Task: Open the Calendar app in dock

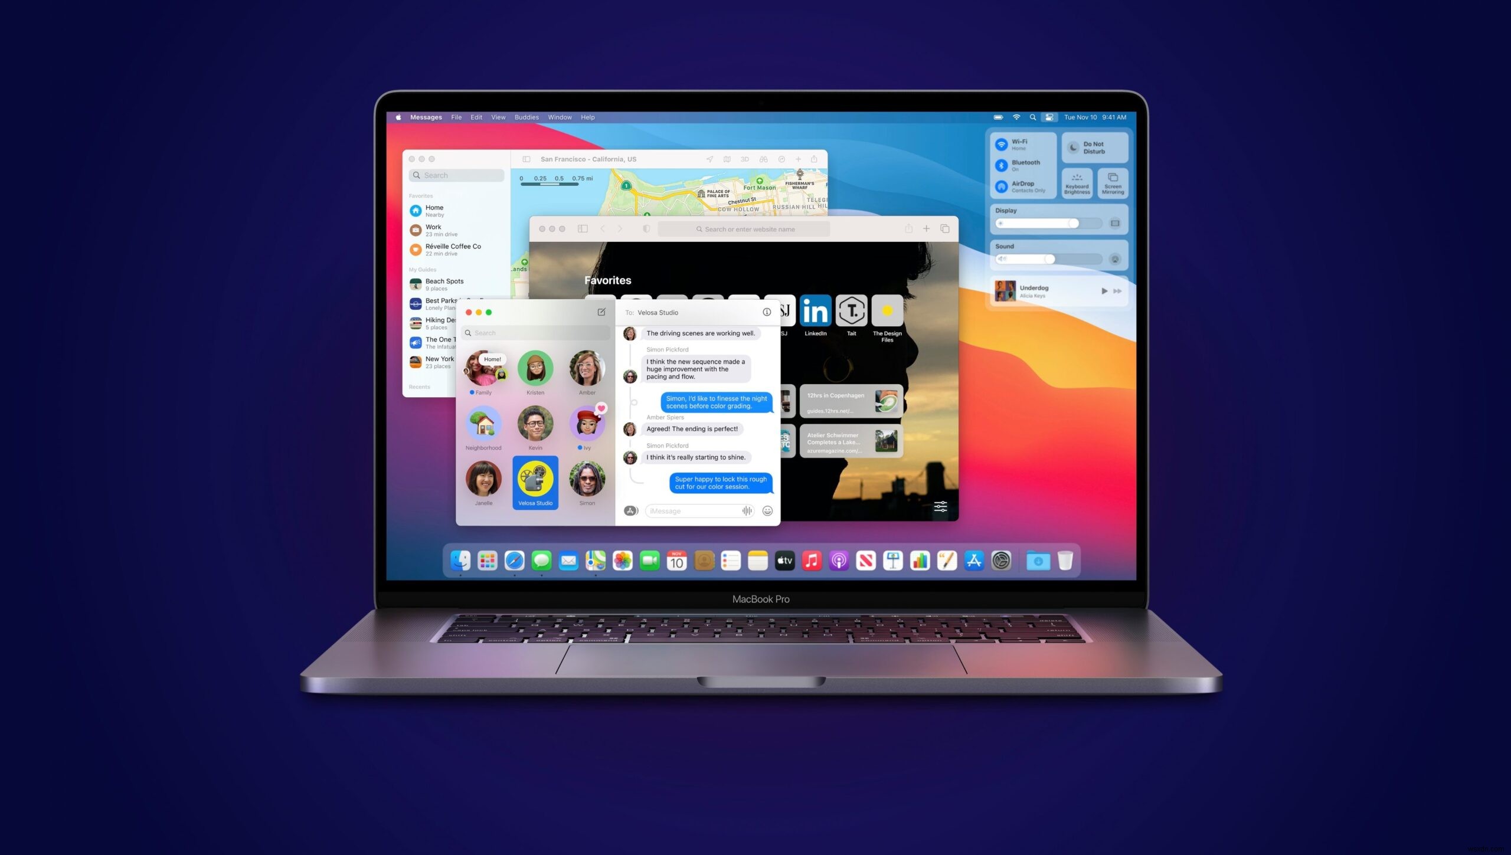Action: coord(676,561)
